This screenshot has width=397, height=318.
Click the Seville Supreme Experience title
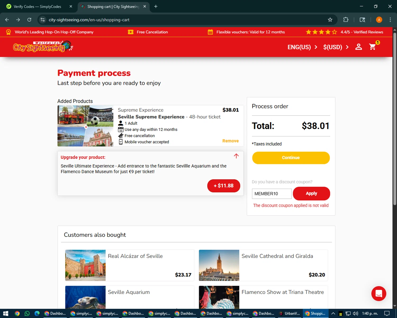click(x=151, y=117)
